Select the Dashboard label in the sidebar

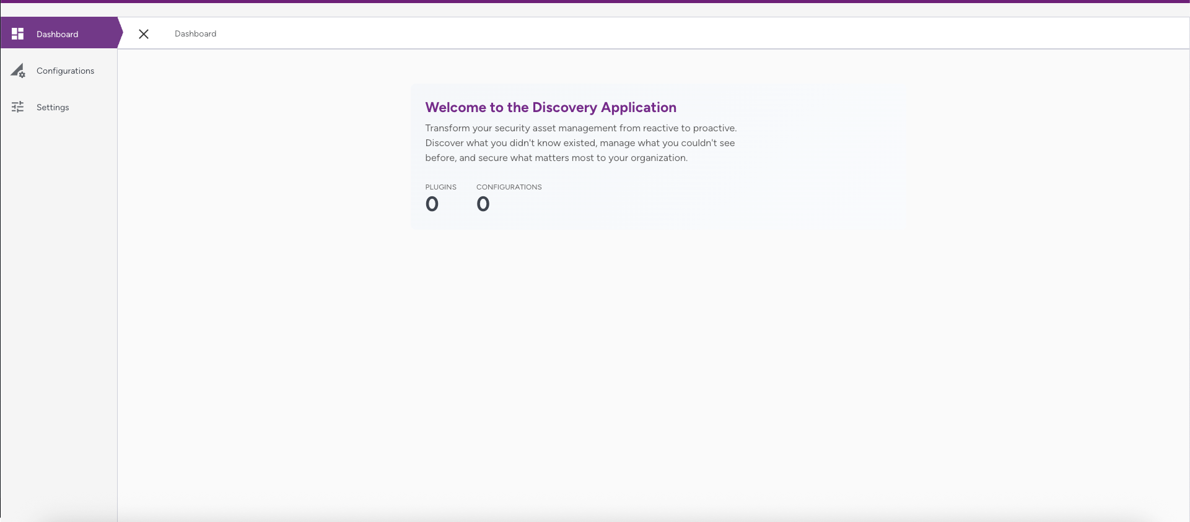tap(57, 34)
